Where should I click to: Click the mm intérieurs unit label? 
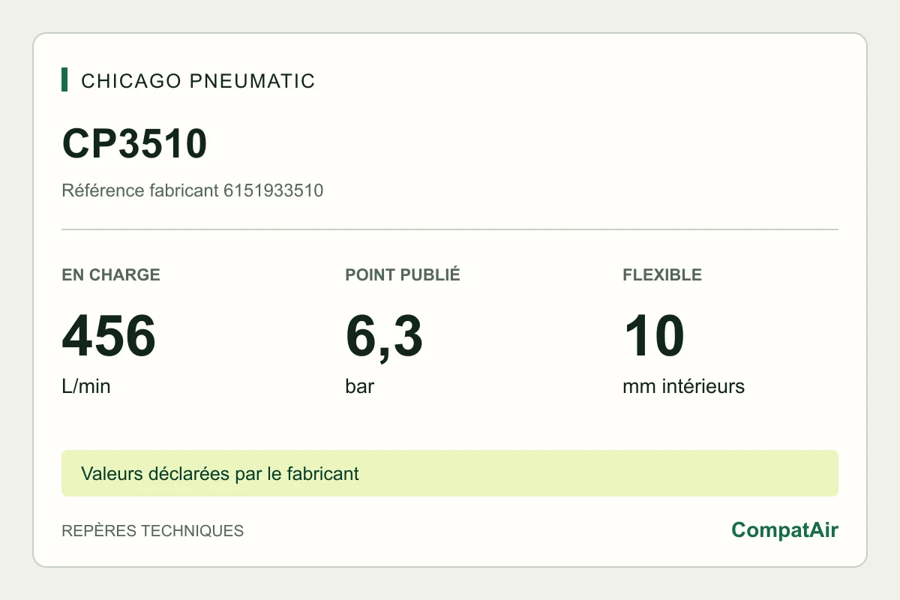click(x=683, y=387)
